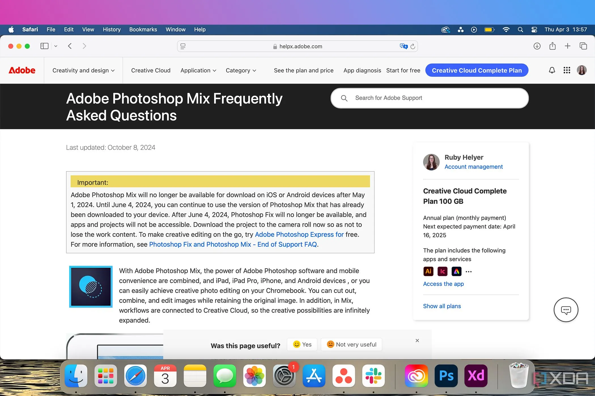Screen dimensions: 595x396
Task: Open Control Center from menu bar
Action: click(534, 30)
